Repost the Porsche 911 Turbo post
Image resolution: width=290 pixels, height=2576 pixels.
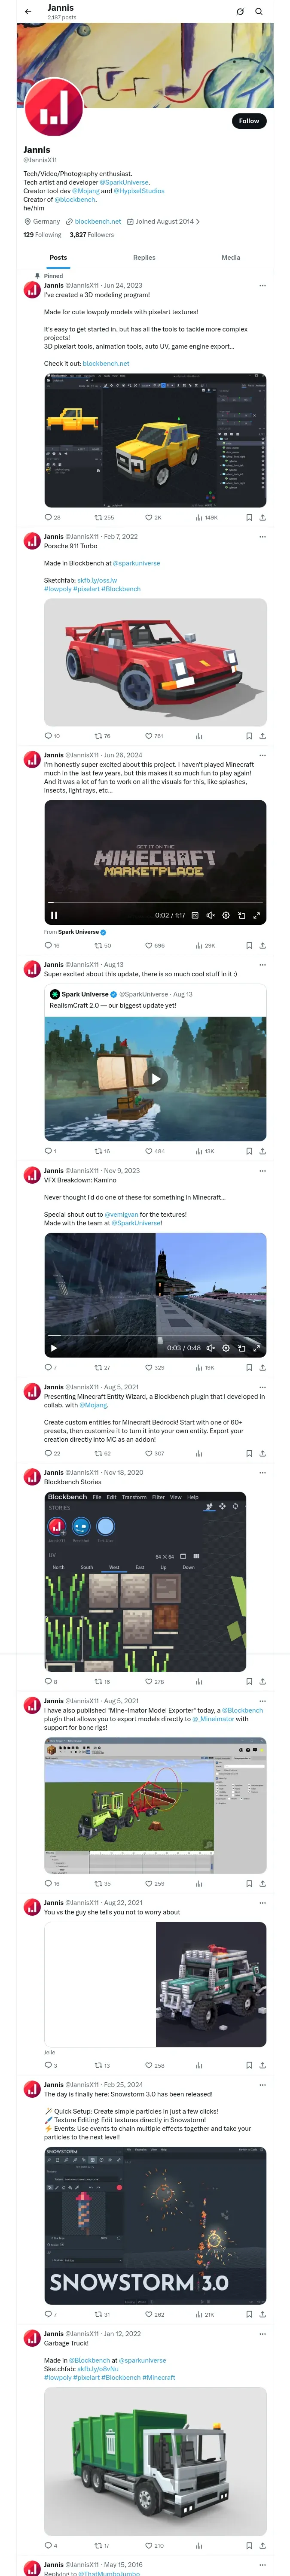click(x=102, y=736)
